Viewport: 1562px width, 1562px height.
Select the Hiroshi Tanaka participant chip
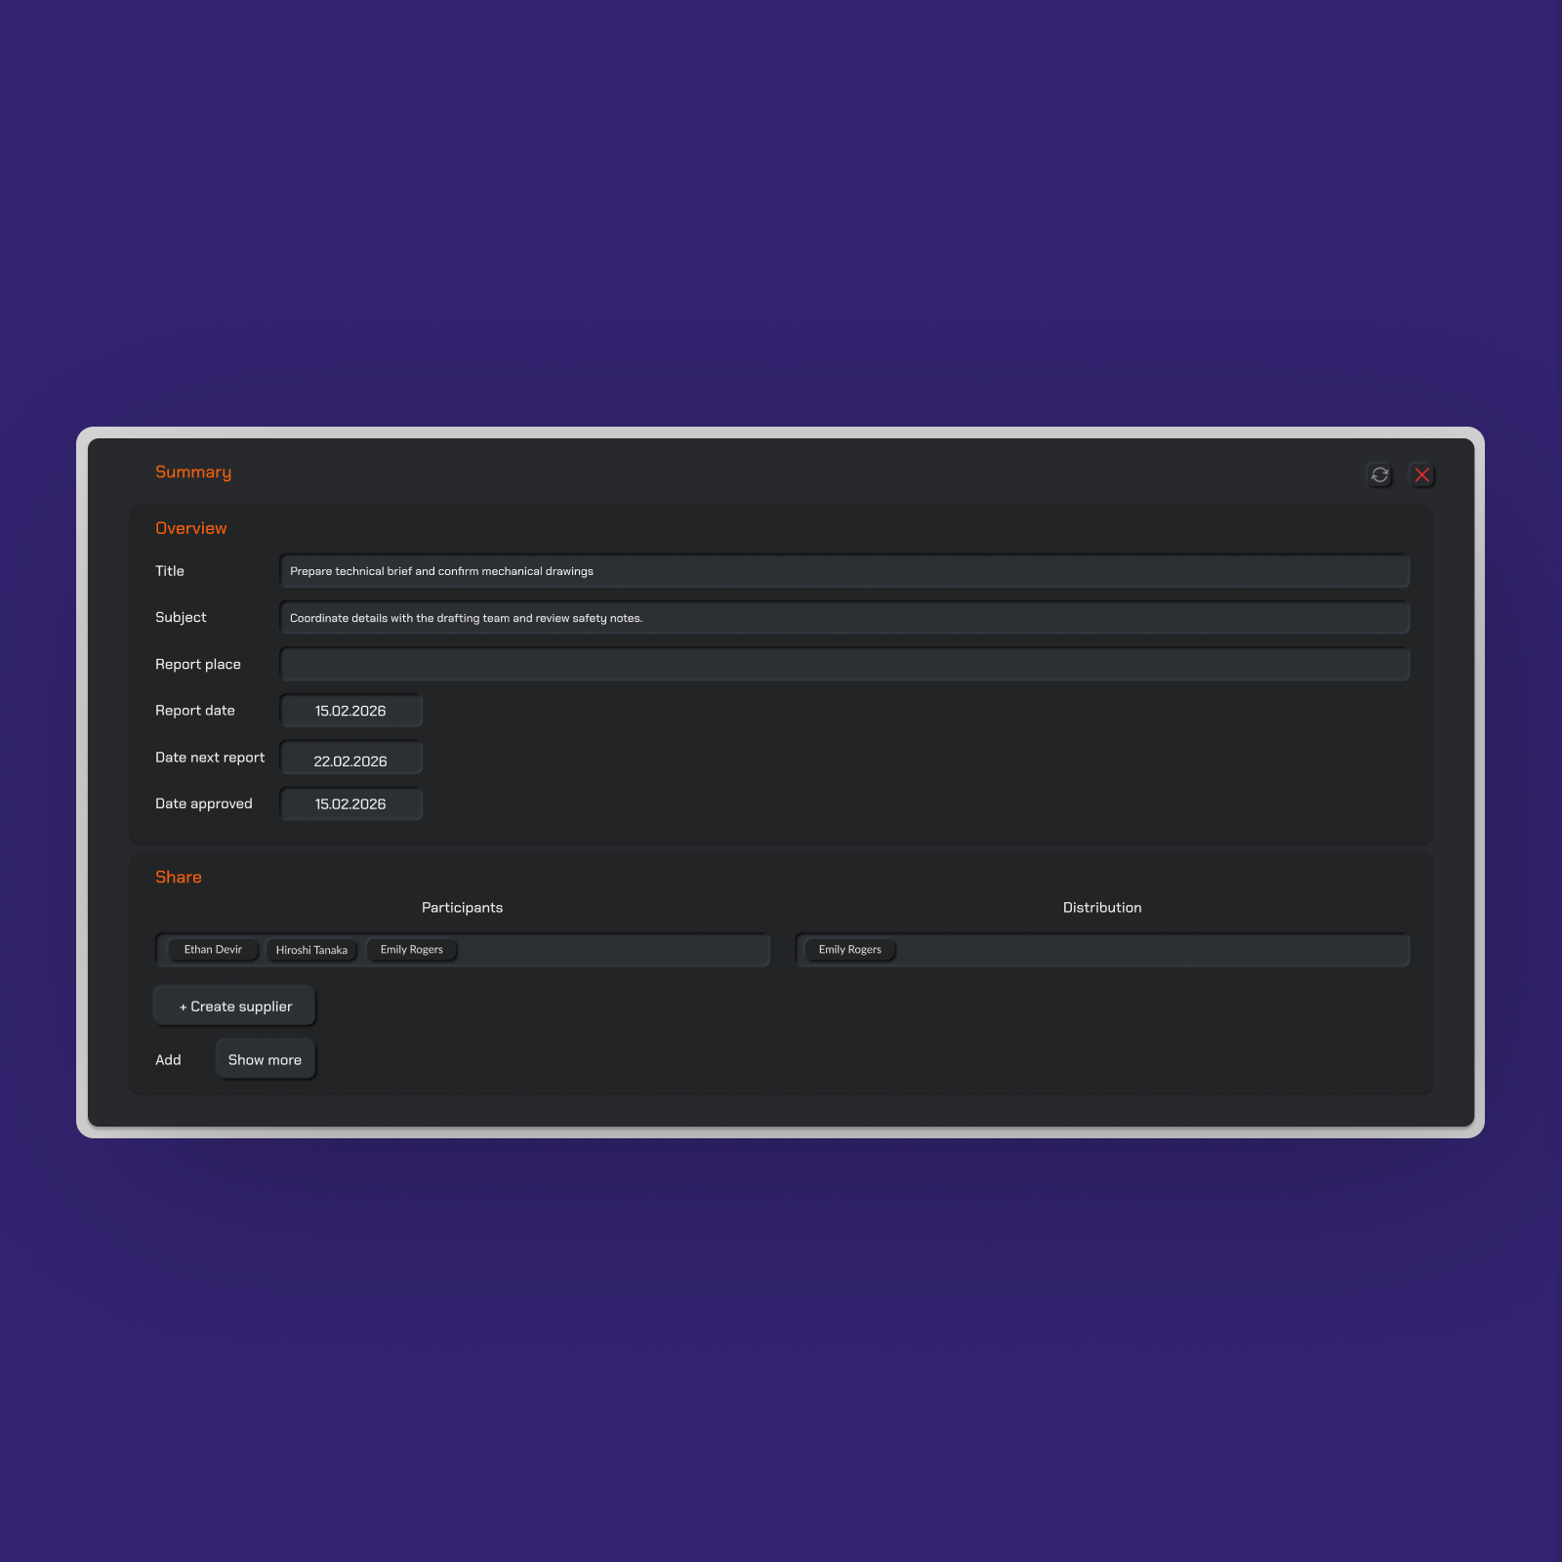[311, 950]
